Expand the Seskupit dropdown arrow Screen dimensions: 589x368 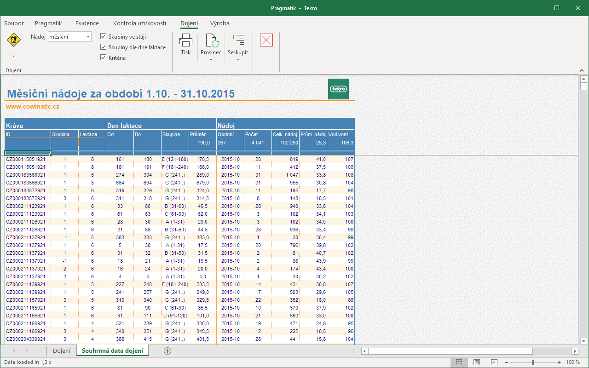[x=238, y=59]
